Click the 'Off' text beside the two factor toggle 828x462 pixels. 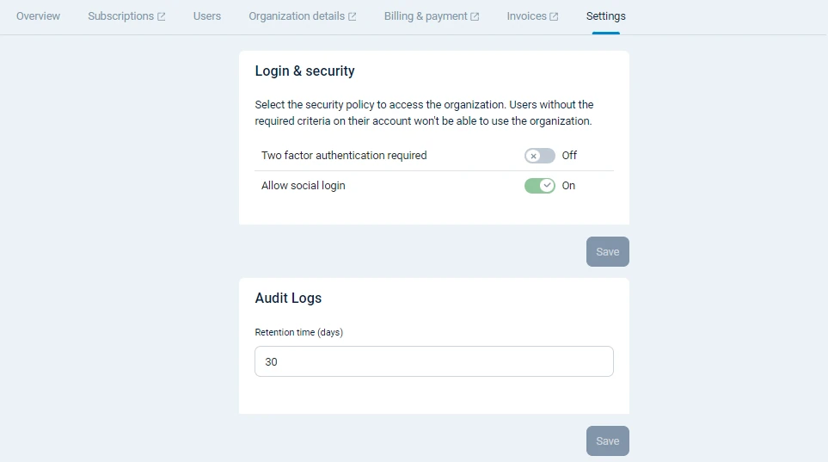coord(569,156)
